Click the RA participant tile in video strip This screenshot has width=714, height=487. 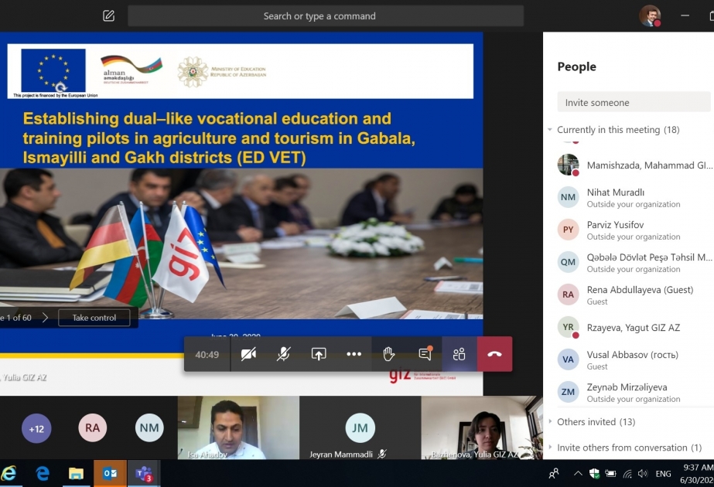coord(92,427)
